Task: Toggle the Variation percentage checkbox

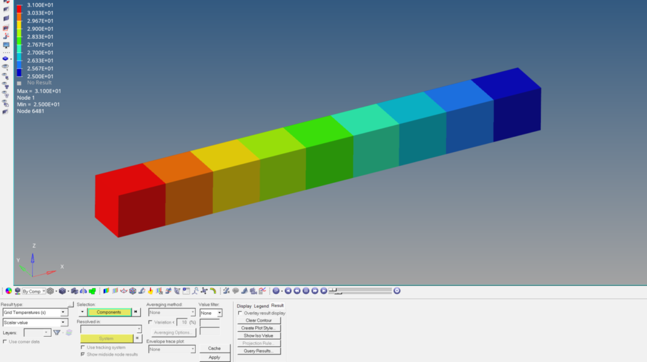Action: [x=150, y=322]
